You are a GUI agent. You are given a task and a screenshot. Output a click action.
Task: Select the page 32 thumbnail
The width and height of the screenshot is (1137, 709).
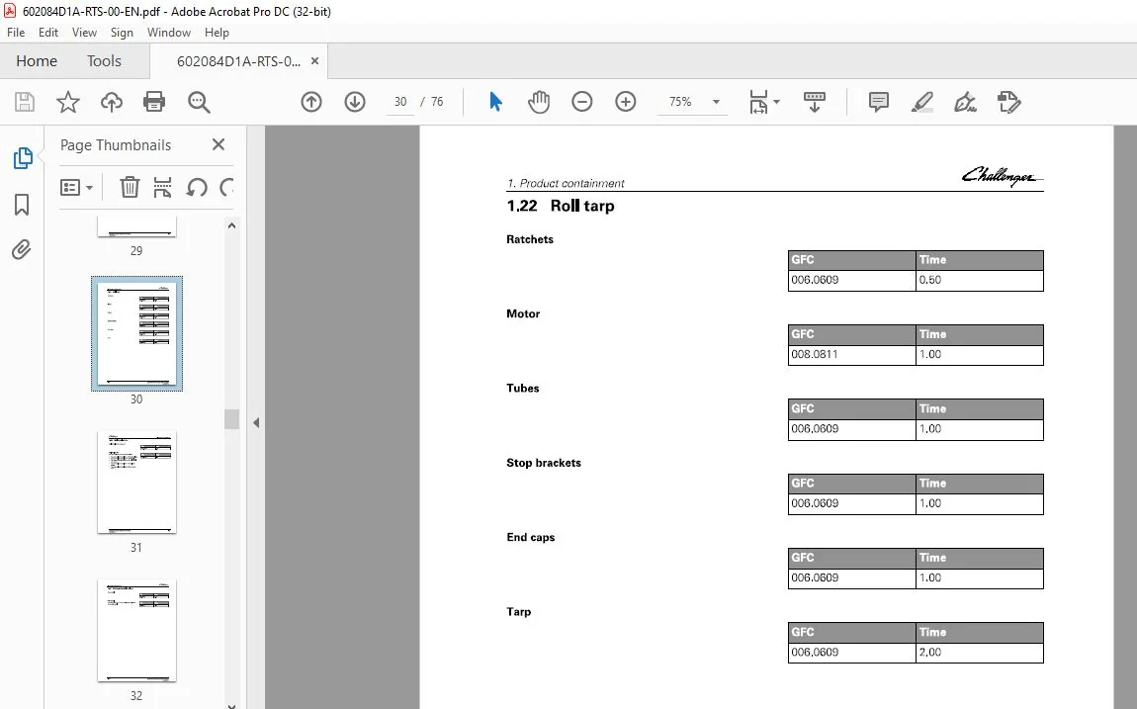[137, 631]
